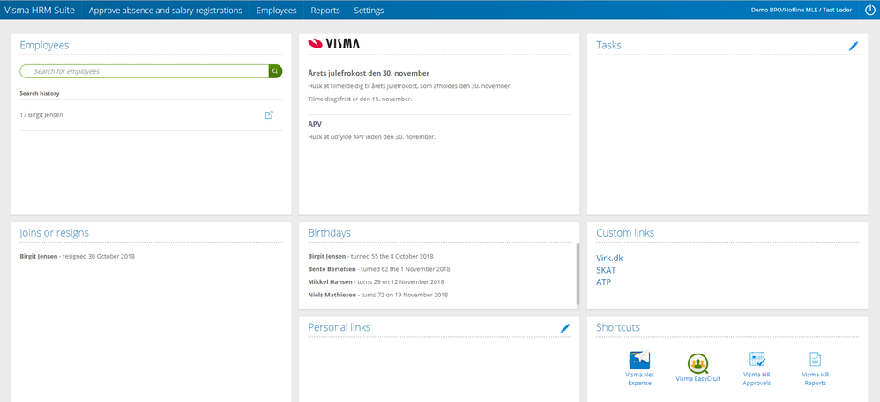This screenshot has width=880, height=402.
Task: Select Bente Bertelsen birthday row
Action: click(379, 269)
